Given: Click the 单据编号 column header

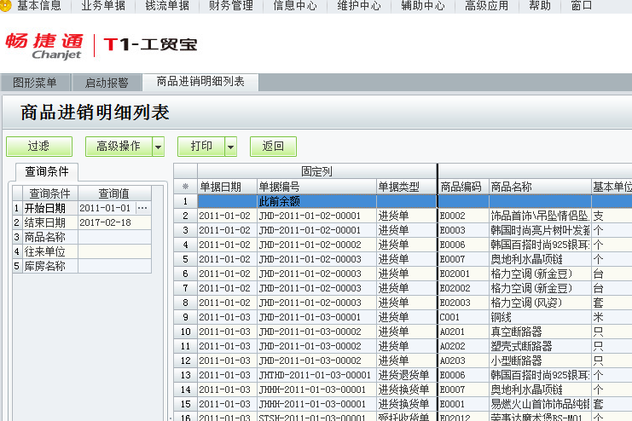Looking at the screenshot, I should [316, 187].
